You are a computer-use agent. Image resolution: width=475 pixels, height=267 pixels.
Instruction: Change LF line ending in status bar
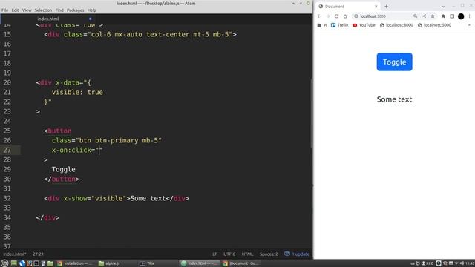[x=214, y=254]
